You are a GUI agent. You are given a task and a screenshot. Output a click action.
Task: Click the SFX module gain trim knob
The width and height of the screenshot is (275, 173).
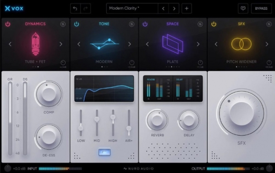click(x=269, y=63)
